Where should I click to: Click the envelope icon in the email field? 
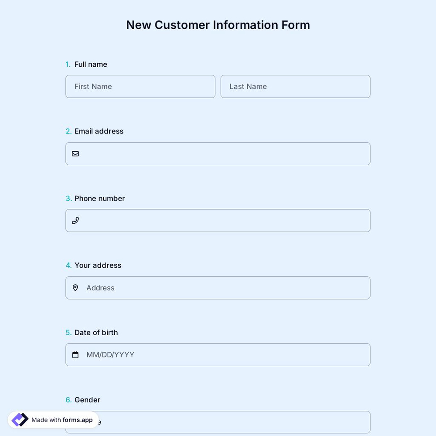click(x=75, y=153)
